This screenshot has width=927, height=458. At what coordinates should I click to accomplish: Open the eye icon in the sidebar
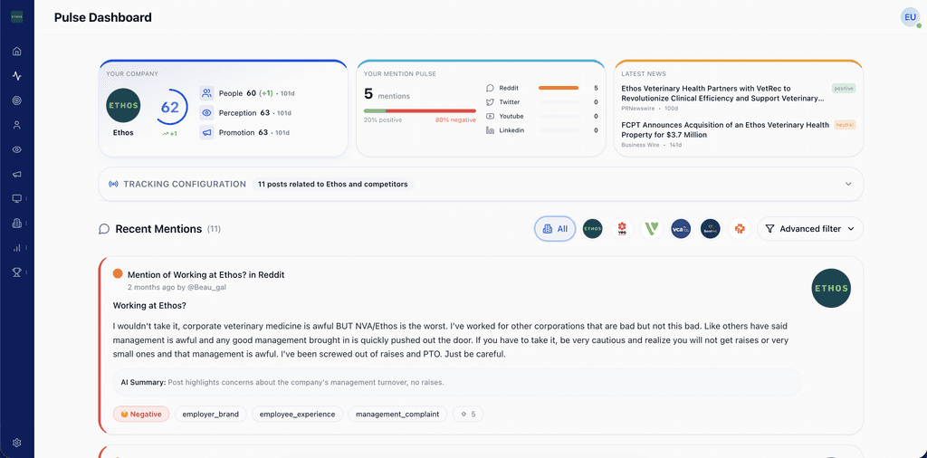17,149
